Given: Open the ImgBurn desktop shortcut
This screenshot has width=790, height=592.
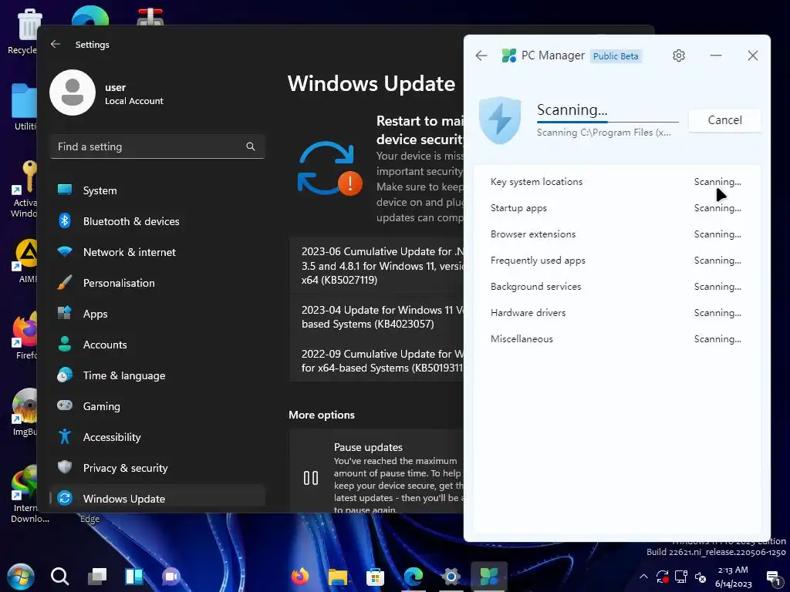Looking at the screenshot, I should coord(25,412).
